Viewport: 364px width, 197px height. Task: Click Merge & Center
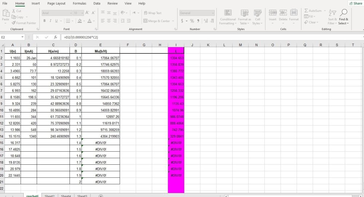[157, 21]
